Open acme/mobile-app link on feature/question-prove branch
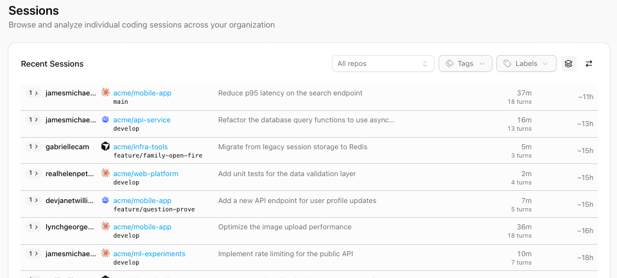The image size is (617, 278). pos(142,200)
